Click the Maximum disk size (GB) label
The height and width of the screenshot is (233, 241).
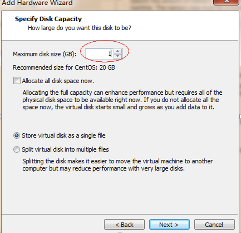pyautogui.click(x=45, y=54)
